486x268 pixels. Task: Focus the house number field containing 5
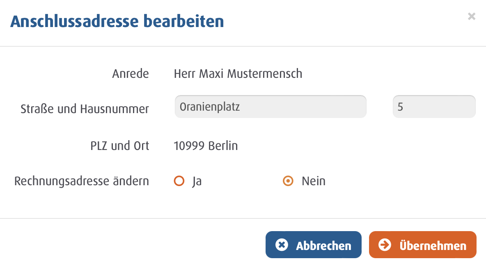pyautogui.click(x=434, y=107)
